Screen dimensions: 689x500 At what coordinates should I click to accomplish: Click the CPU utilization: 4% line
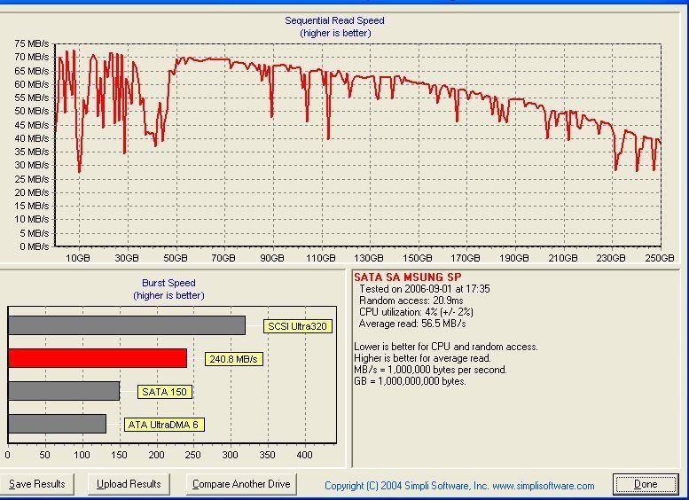[416, 312]
